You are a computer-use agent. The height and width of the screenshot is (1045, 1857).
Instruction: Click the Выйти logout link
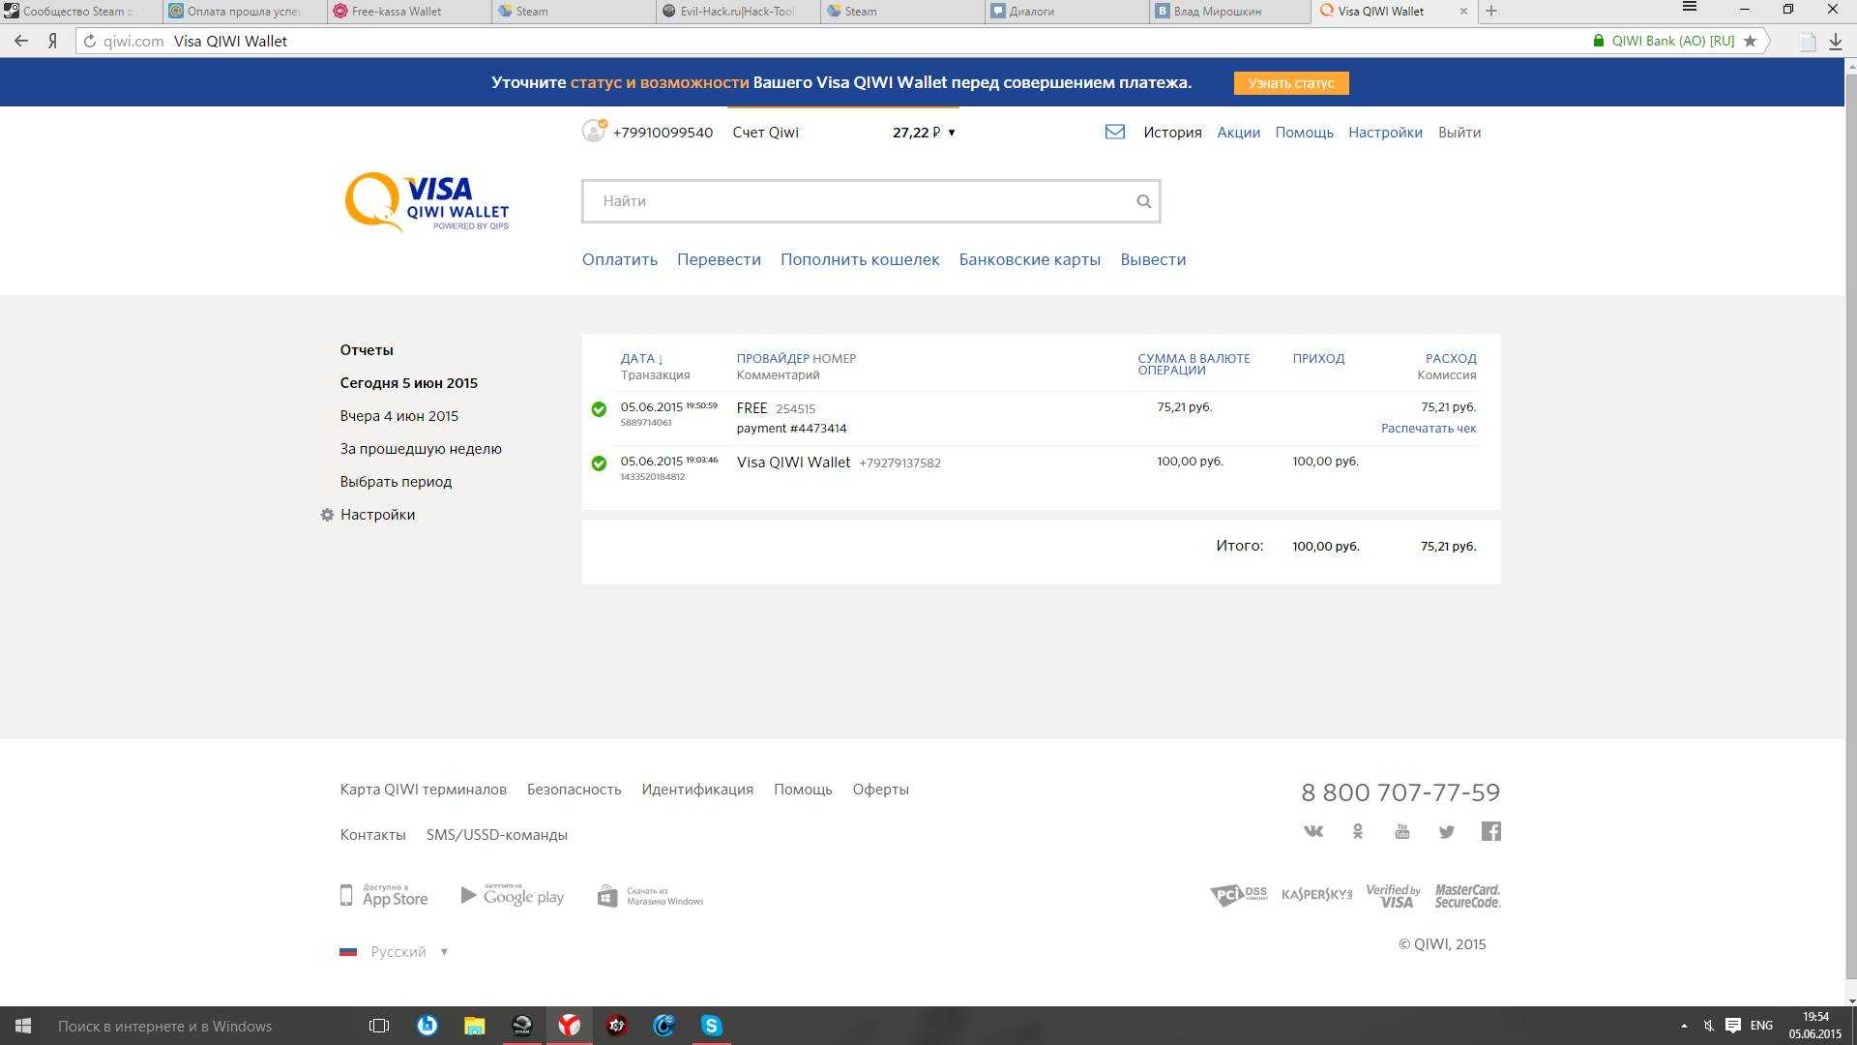[1459, 133]
